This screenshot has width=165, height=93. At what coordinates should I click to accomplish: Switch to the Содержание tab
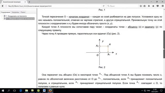click(x=5, y=12)
